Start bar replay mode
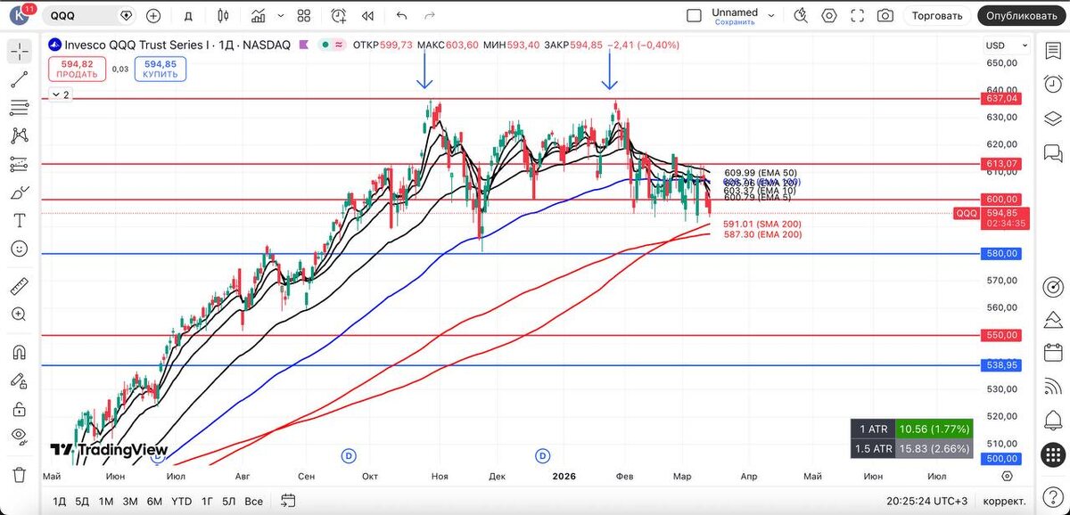The height and width of the screenshot is (515, 1070). (367, 15)
